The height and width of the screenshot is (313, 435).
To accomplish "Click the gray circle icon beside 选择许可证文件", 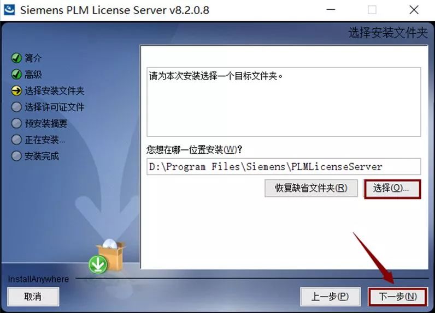I will 16,107.
